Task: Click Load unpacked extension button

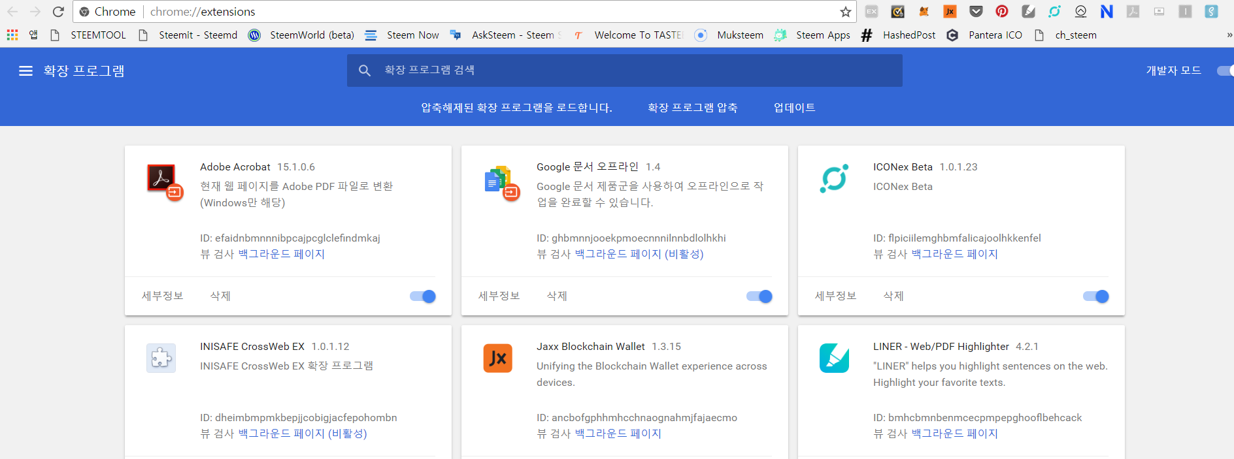Action: pos(516,108)
